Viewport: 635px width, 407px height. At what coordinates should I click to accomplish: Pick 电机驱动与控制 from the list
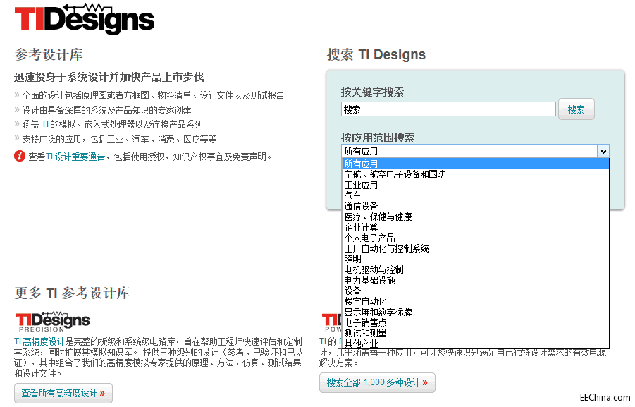pyautogui.click(x=476, y=269)
